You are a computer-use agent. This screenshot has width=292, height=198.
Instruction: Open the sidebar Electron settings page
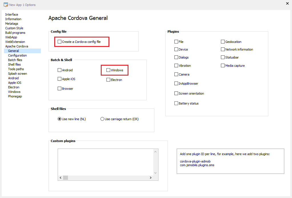point(14,87)
